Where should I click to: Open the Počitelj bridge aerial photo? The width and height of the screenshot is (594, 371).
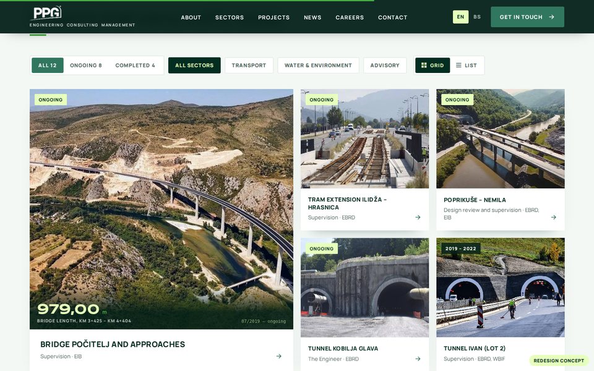coord(161,209)
